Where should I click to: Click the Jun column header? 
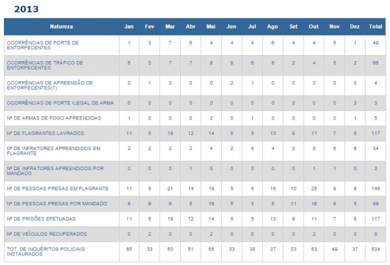(231, 27)
